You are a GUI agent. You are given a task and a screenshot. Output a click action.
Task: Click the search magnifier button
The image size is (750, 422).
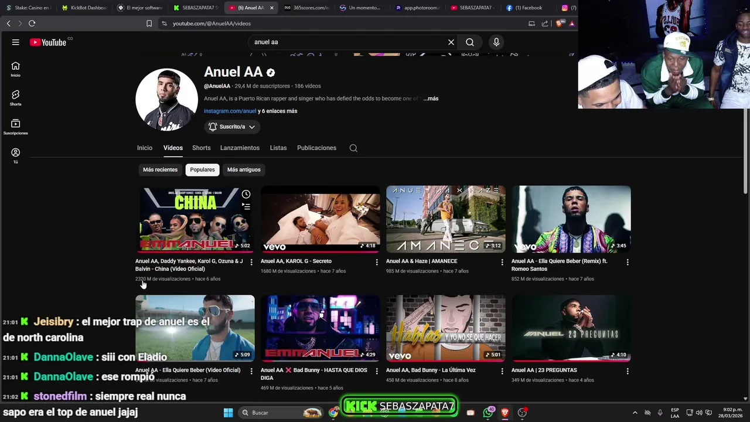(x=470, y=42)
